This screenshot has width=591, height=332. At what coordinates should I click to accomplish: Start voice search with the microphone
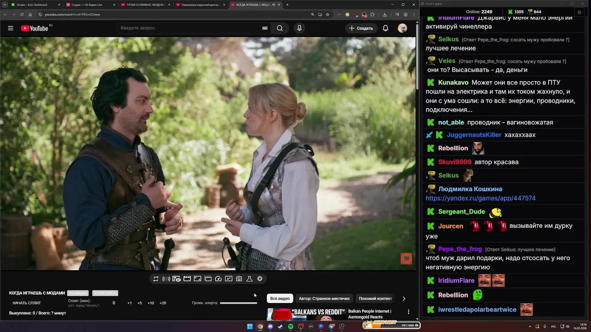(299, 28)
